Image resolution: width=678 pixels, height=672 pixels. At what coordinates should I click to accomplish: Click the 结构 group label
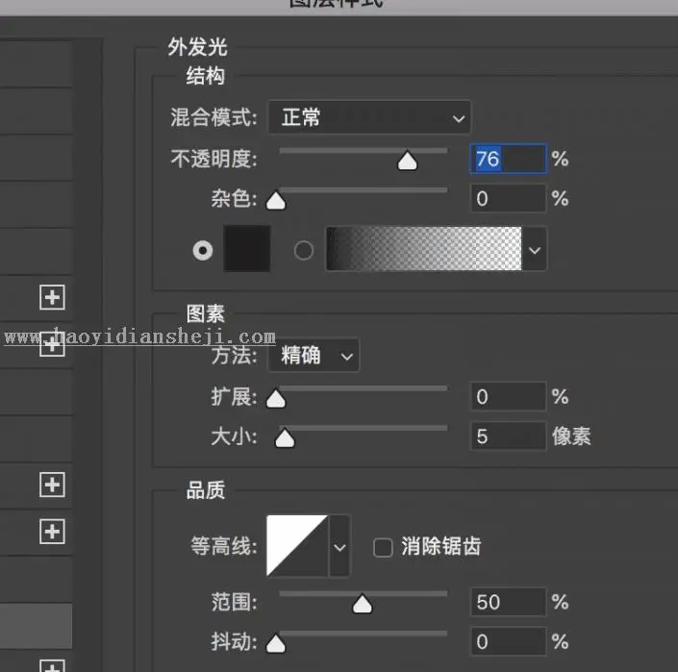[206, 76]
